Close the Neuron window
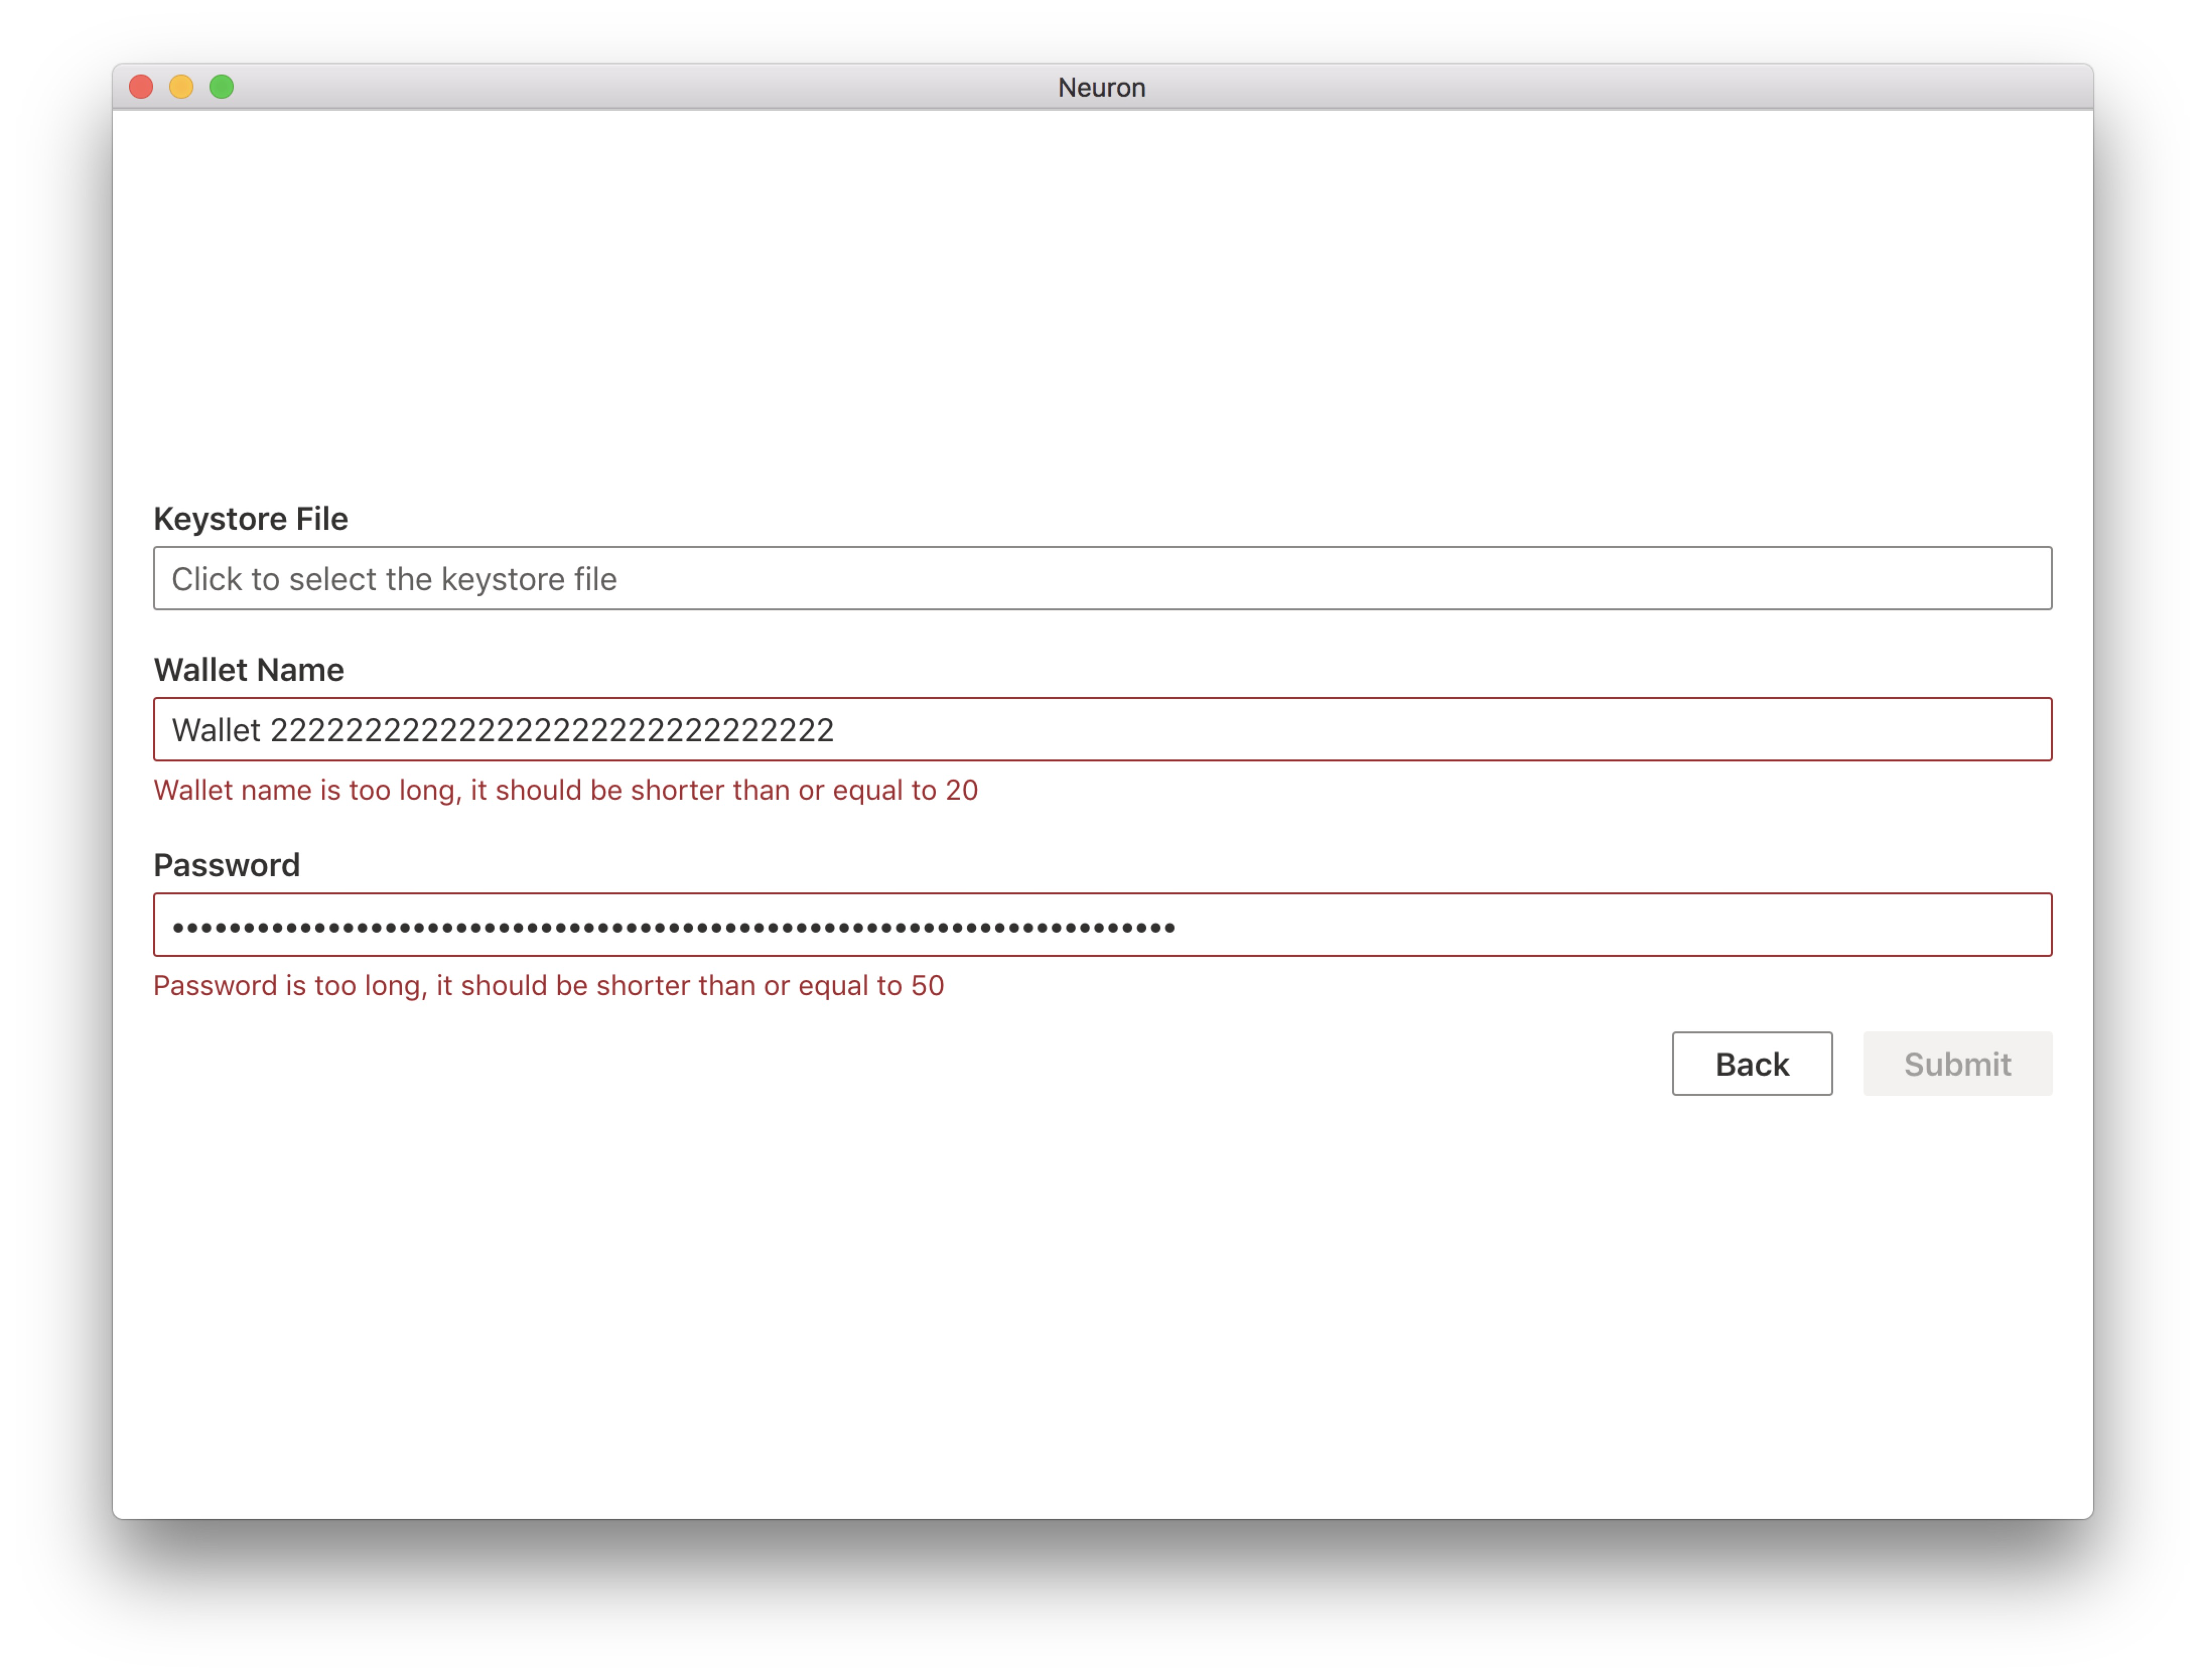 click(141, 87)
